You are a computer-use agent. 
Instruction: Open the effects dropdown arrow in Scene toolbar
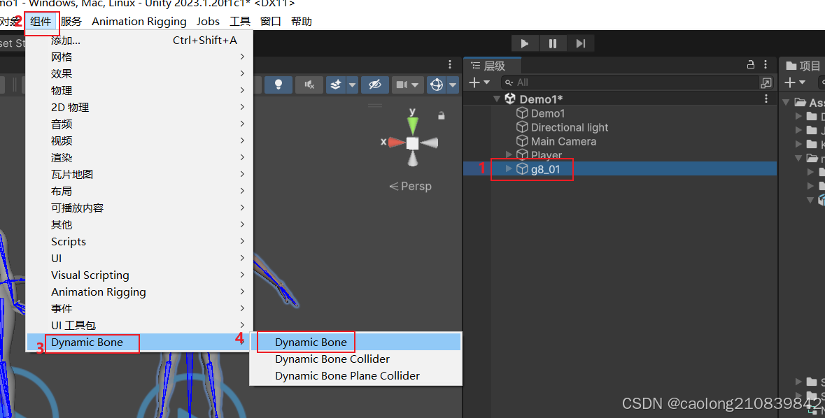(x=353, y=85)
